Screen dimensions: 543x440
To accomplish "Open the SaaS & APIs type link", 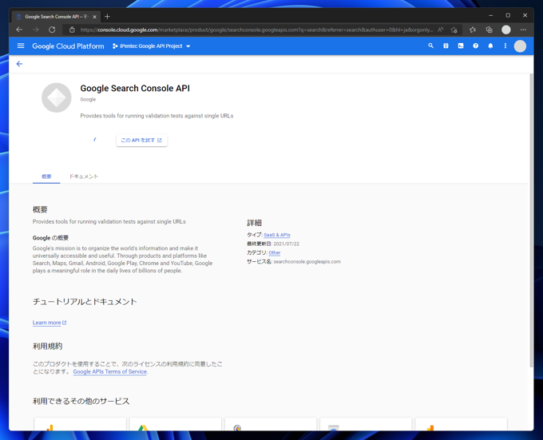I will pos(277,235).
